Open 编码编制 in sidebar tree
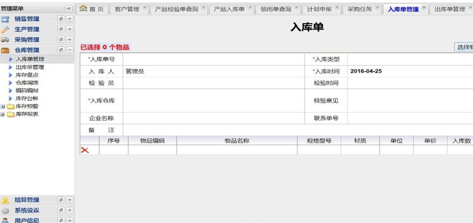Image resolution: width=473 pixels, height=223 pixels. (27, 90)
